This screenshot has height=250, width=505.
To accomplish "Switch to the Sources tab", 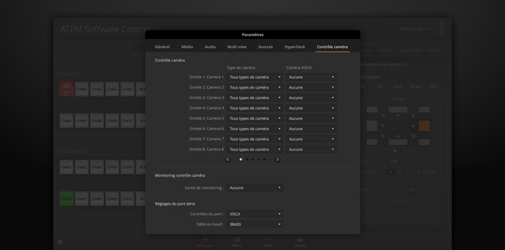I will [x=266, y=47].
